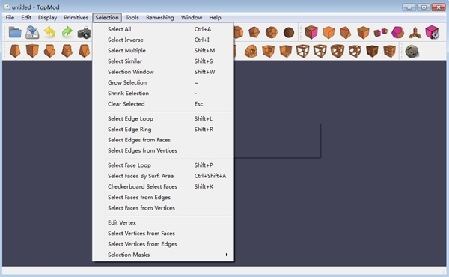449x277 pixels.
Task: Click the gray rocky sphere icon
Action: (x=412, y=52)
